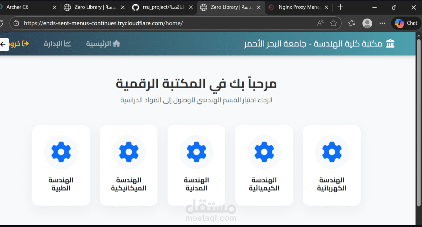Click the الرجاء اختيار القسم الهندسي subtitle
The height and width of the screenshot is (227, 422).
click(196, 100)
